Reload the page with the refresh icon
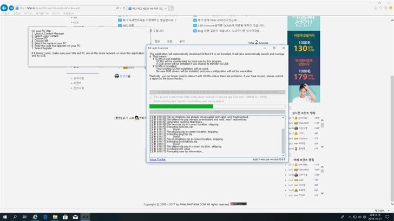This screenshot has height=221, width=394. click(124, 8)
